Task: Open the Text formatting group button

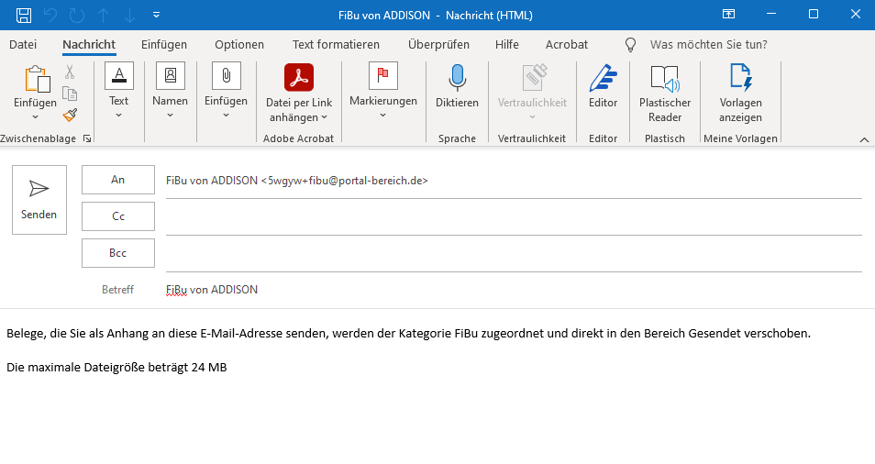Action: 119,92
